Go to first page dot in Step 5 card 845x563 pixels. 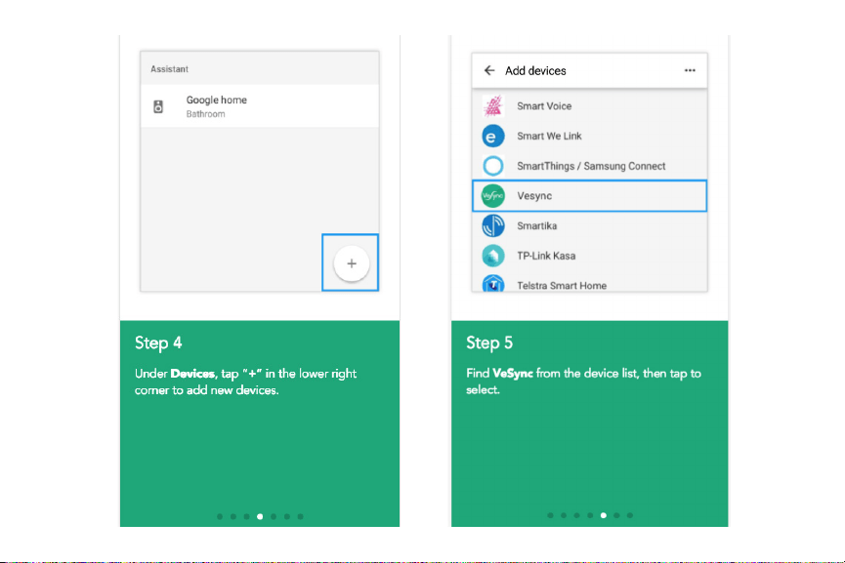[x=550, y=515]
